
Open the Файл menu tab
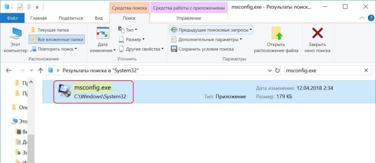(12, 18)
